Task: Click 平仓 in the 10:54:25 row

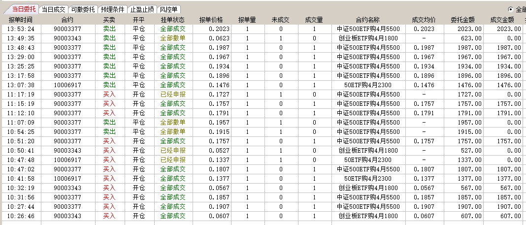Action: 138,132
